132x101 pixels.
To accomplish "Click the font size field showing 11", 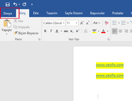I will pyautogui.click(x=71, y=23).
